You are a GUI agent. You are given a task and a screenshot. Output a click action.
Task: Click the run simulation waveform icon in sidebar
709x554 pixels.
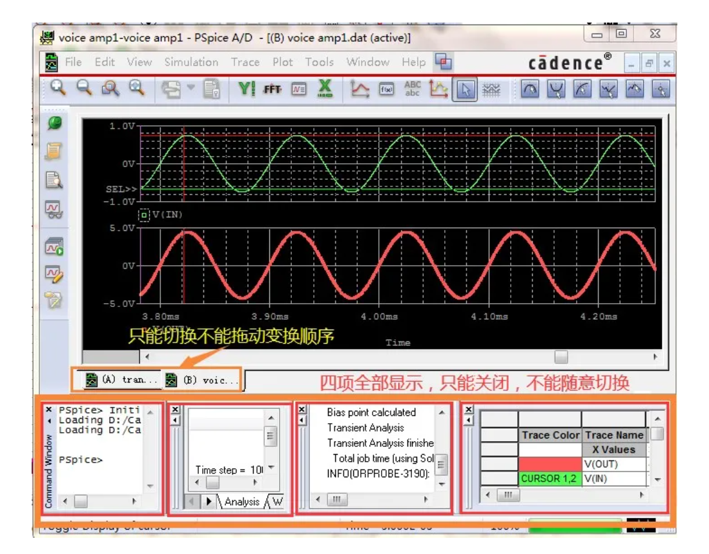pyautogui.click(x=54, y=246)
